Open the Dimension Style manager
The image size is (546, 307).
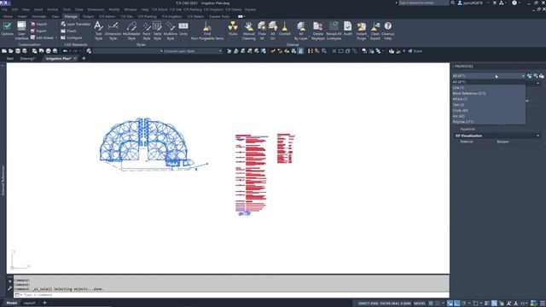point(113,31)
